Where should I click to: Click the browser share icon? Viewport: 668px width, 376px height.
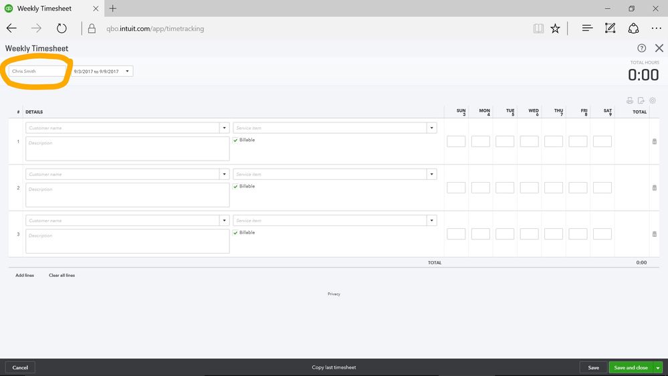(633, 28)
